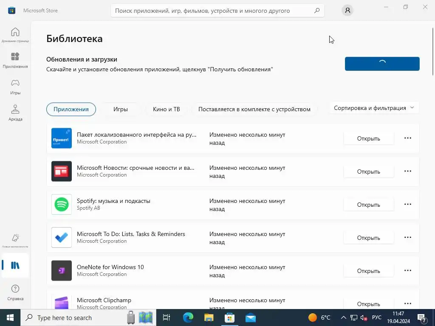Click the OneNote for Windows 10 title

pyautogui.click(x=110, y=267)
